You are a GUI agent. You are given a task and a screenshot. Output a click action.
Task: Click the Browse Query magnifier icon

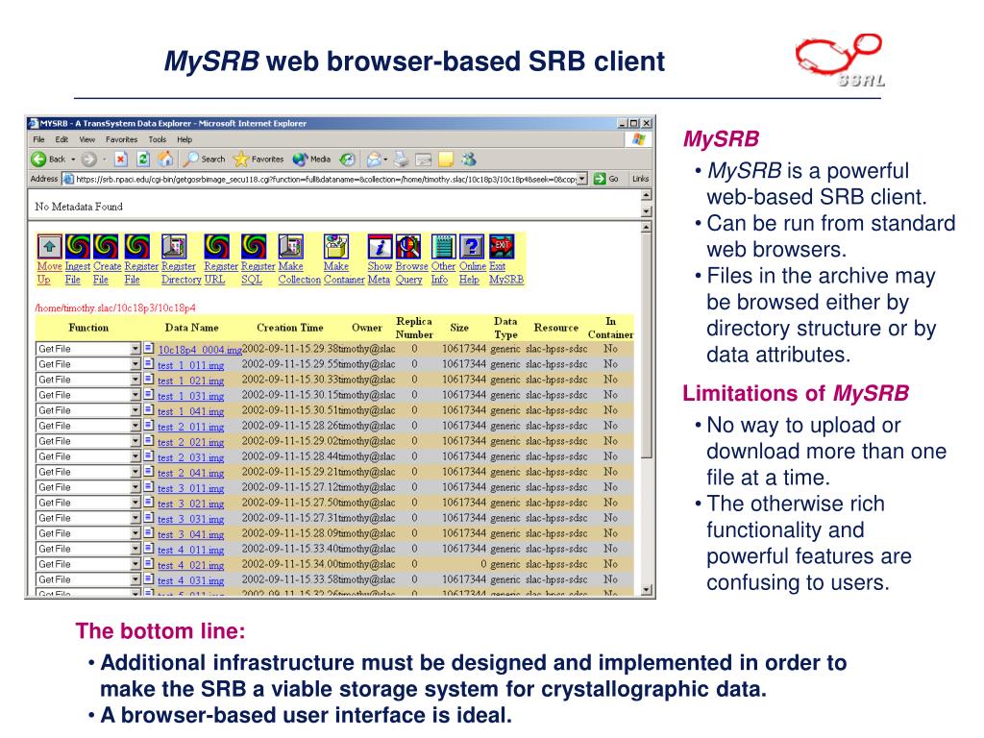407,247
